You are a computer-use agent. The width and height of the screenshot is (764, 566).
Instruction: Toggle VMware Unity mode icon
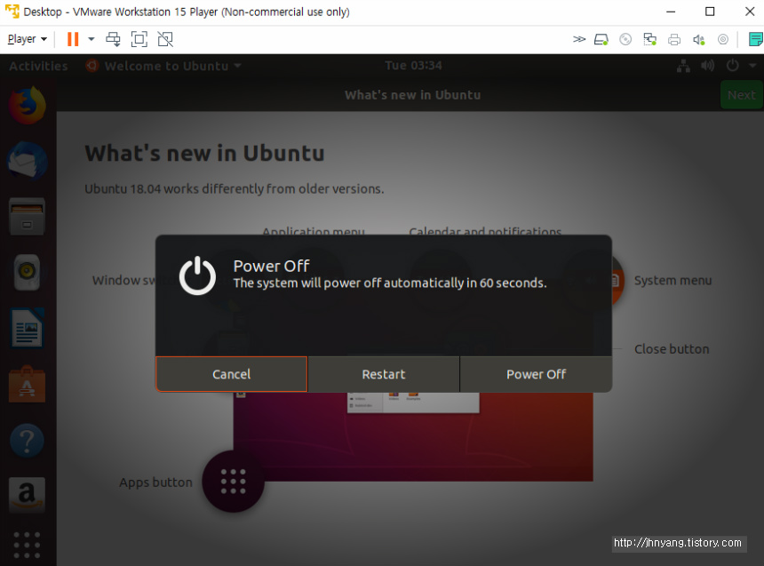(165, 39)
